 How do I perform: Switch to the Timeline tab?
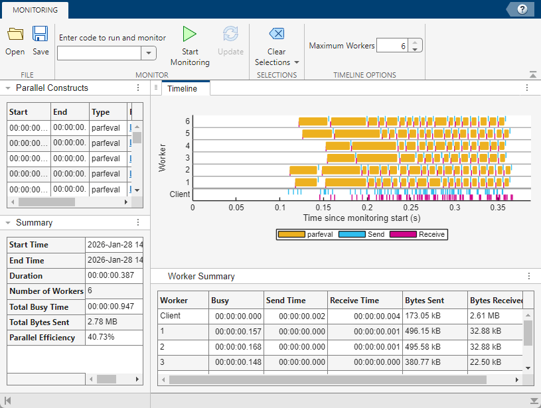[182, 88]
